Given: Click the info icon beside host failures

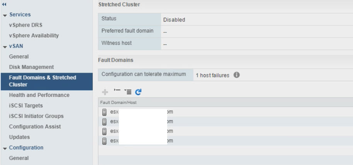Looking at the screenshot, I should 236,75.
